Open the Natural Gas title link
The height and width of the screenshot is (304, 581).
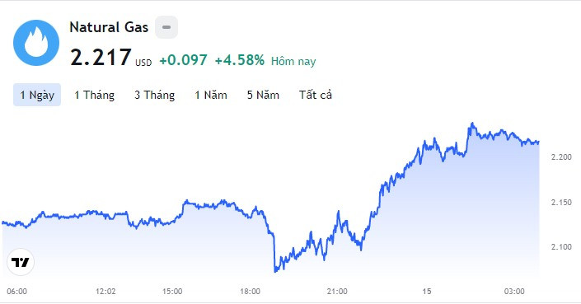coord(109,27)
